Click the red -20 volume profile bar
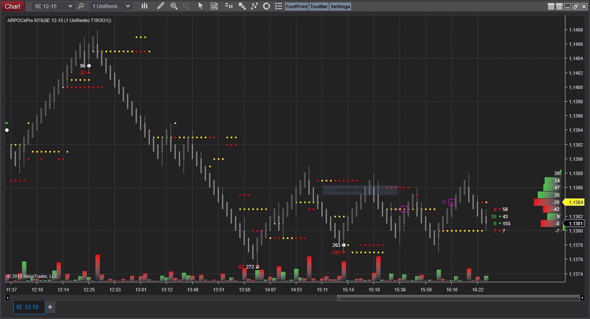 [x=547, y=202]
